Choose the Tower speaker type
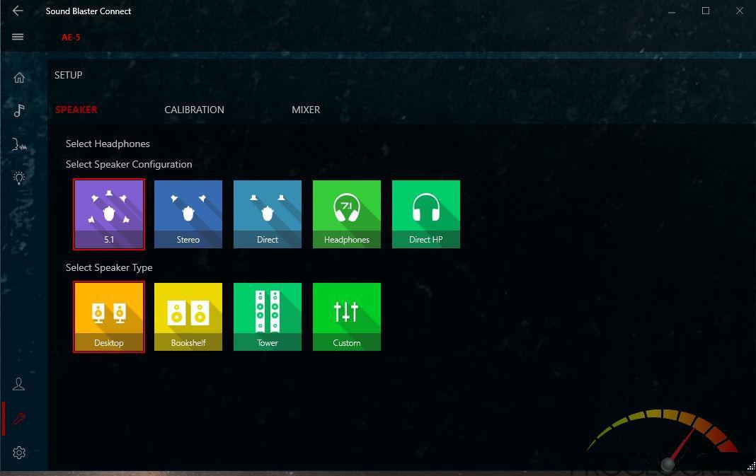 click(268, 317)
